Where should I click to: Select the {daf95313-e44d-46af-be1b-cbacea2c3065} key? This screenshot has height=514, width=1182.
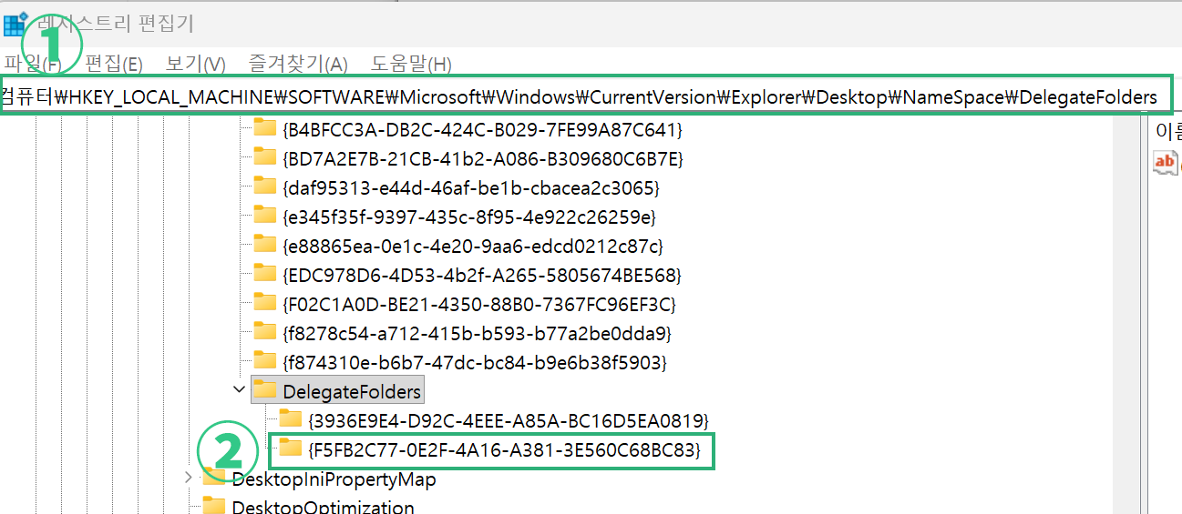pyautogui.click(x=471, y=187)
